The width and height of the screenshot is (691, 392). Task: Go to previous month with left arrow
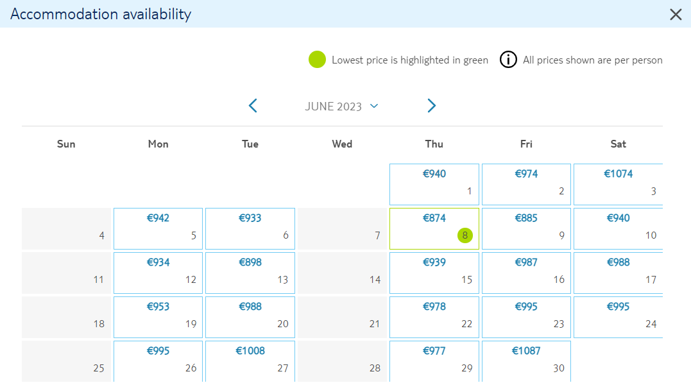[253, 106]
